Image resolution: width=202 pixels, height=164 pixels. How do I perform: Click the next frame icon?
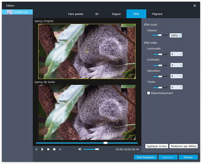click(60, 149)
